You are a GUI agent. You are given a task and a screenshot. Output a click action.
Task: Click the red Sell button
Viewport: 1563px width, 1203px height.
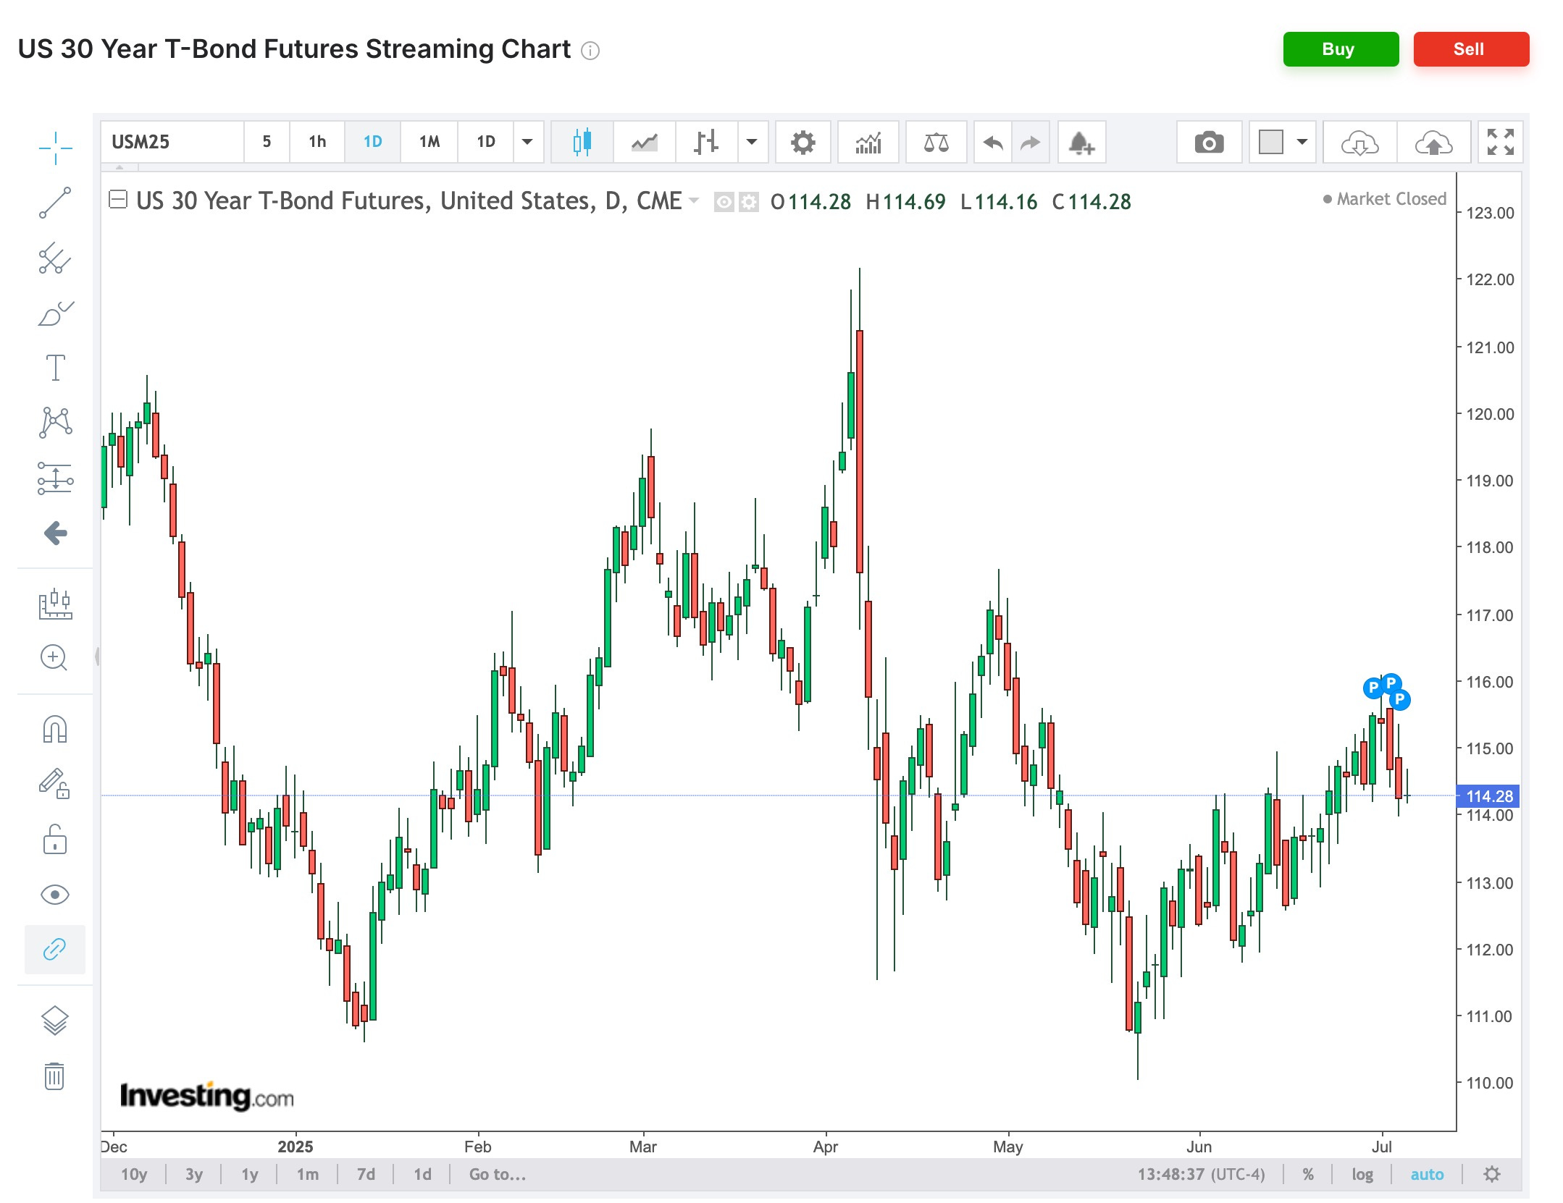[x=1471, y=49]
